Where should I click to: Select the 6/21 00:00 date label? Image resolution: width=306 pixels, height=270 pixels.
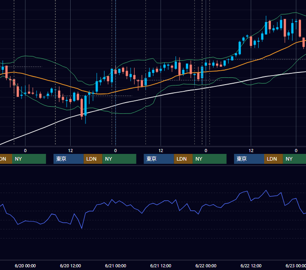coord(116,265)
